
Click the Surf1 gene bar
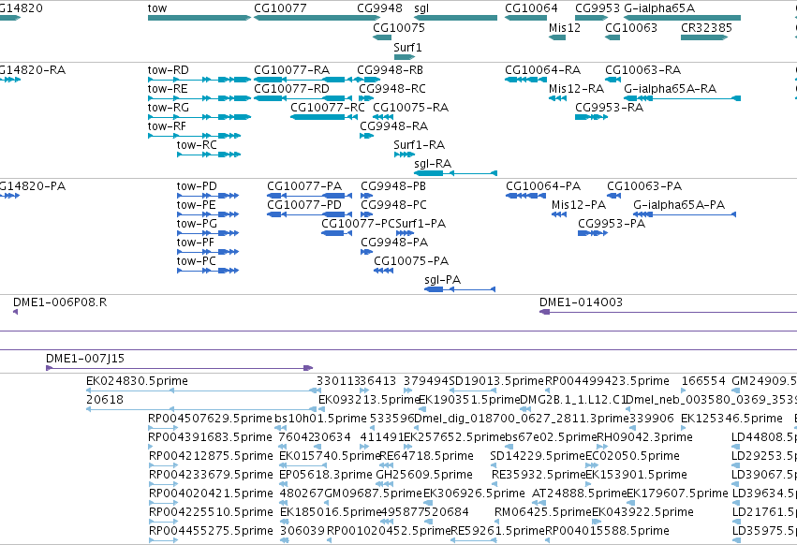(405, 57)
